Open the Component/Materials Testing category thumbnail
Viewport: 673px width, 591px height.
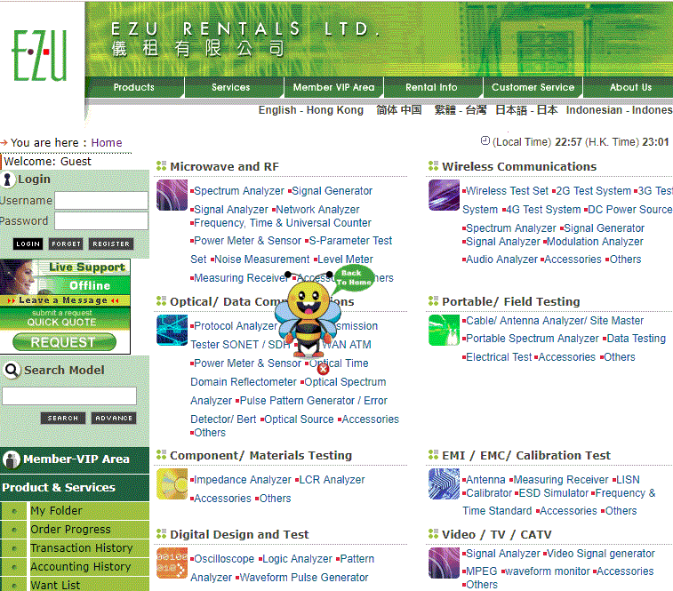tap(172, 483)
